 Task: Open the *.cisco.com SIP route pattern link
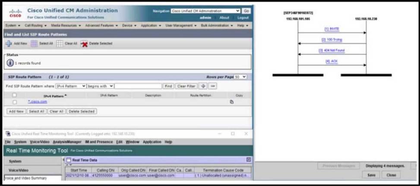pos(38,102)
